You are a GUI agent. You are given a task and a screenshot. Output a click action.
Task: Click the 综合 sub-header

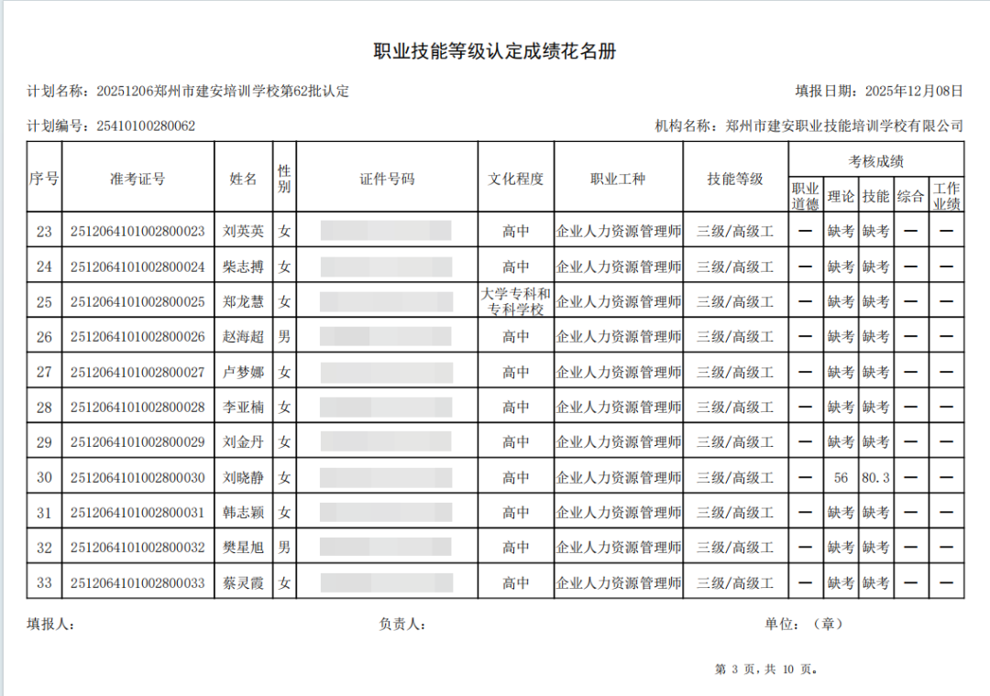(910, 196)
